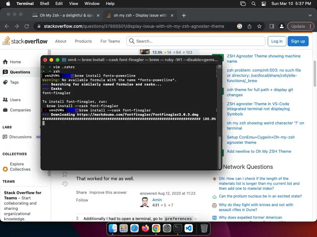Click the Log in button

point(277,41)
